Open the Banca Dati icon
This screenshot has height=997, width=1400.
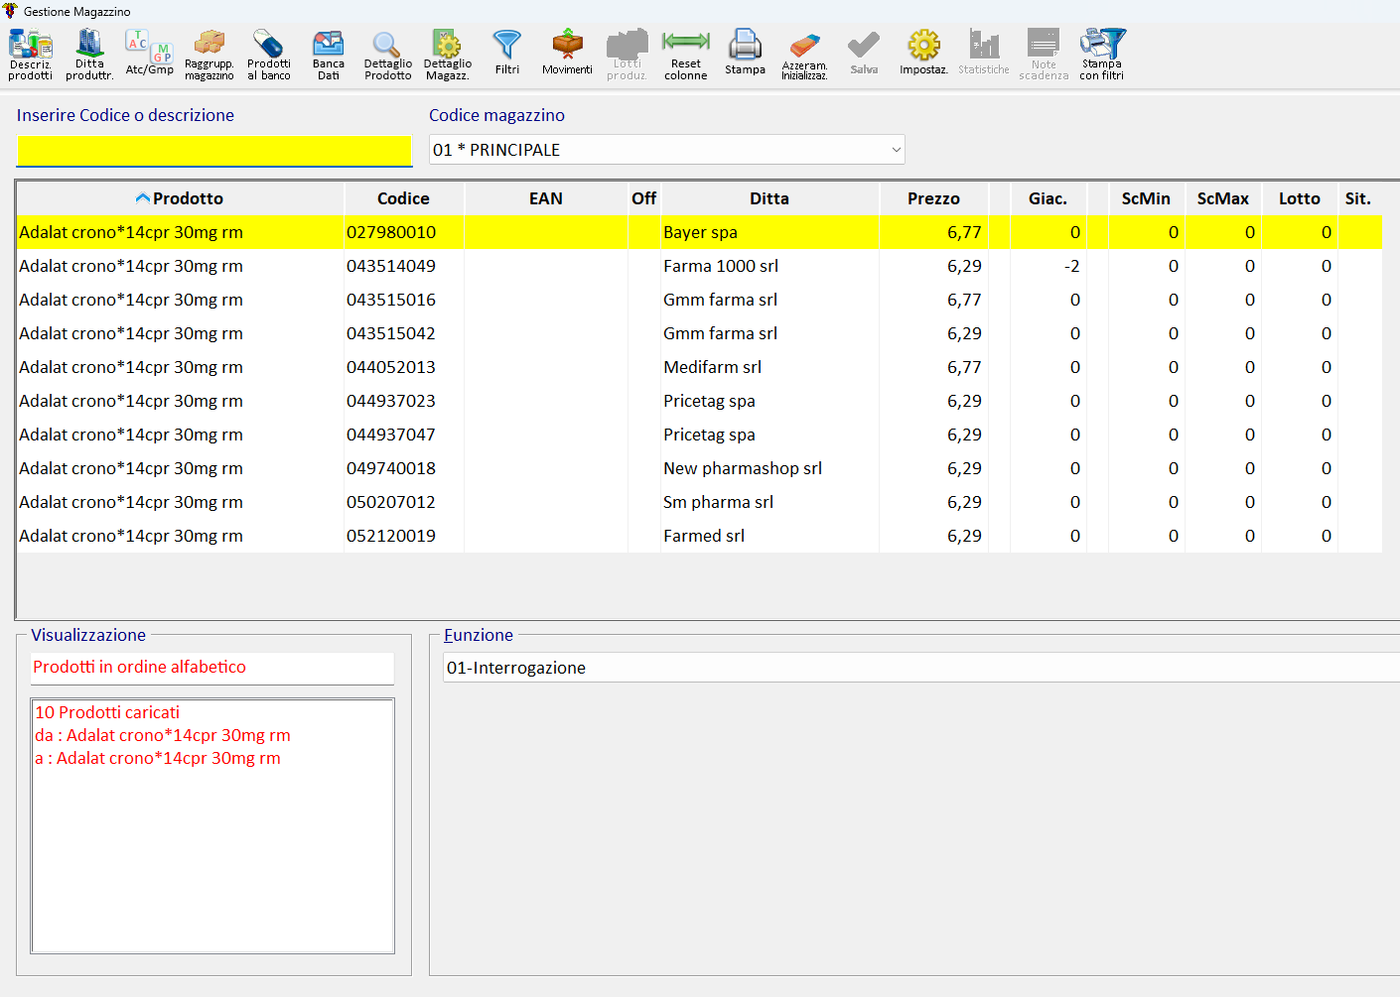[329, 55]
